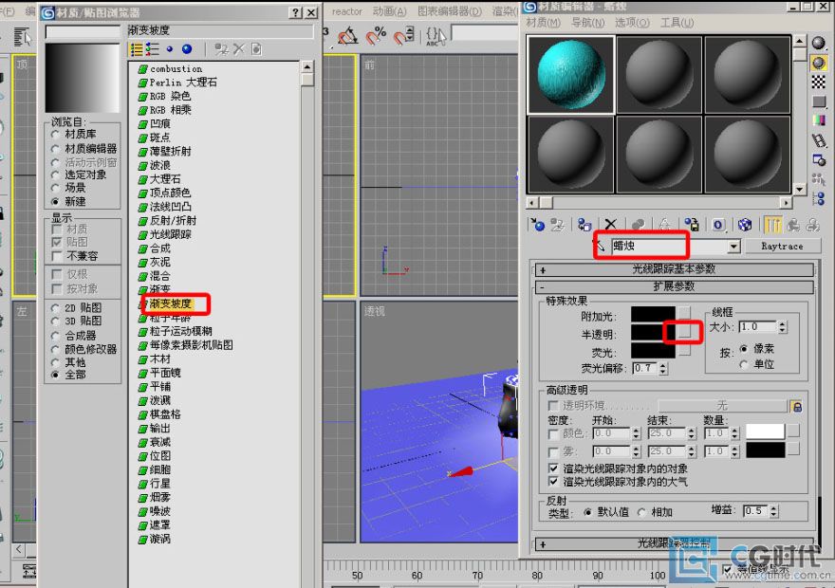This screenshot has height=588, width=835.
Task: Click Raytrace material type button
Action: tap(782, 247)
